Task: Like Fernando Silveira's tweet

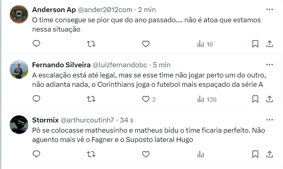Action: coord(146,99)
